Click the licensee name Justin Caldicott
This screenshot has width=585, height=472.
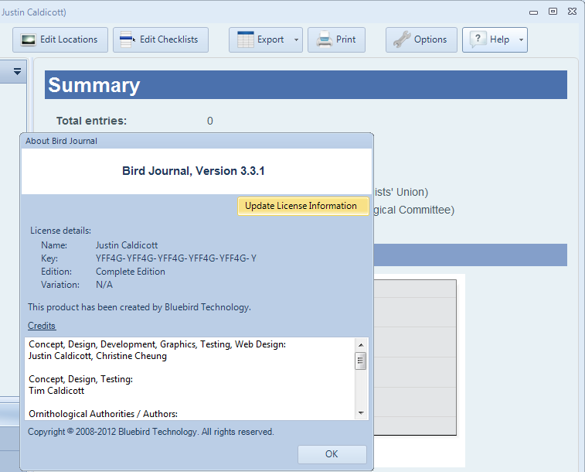tap(127, 245)
